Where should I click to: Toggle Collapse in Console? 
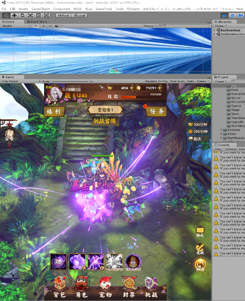(231, 149)
